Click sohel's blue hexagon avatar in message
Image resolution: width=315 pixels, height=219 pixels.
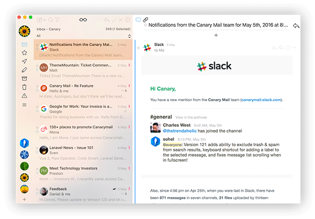tap(155, 141)
